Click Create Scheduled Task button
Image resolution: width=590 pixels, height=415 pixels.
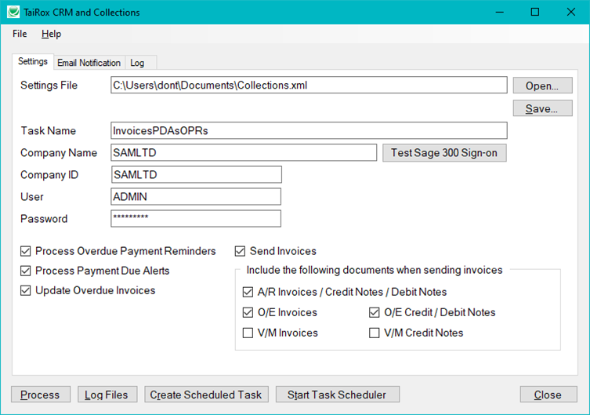[206, 395]
